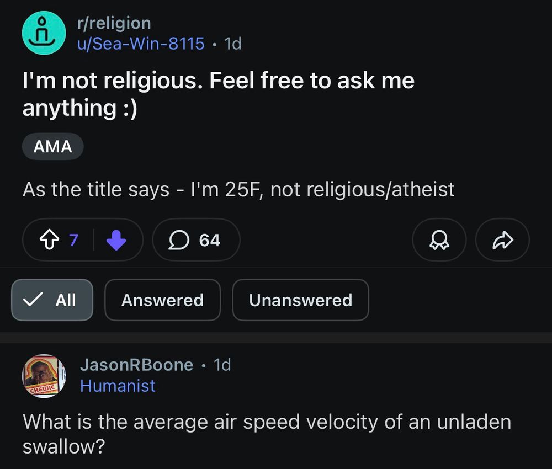The width and height of the screenshot is (552, 469).
Task: Downvote the AMA post
Action: [x=116, y=240]
